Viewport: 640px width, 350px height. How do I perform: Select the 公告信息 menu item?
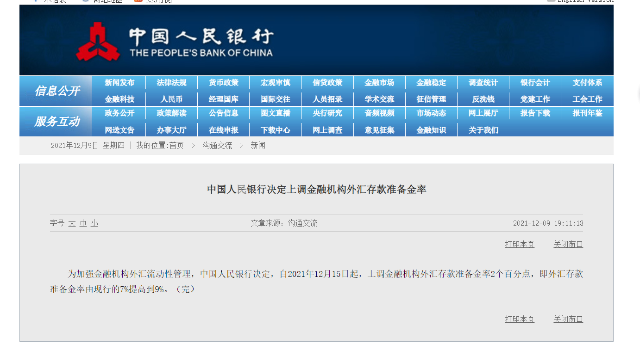(x=224, y=113)
